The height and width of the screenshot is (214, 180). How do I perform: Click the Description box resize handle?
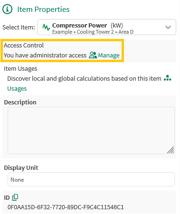(171, 150)
